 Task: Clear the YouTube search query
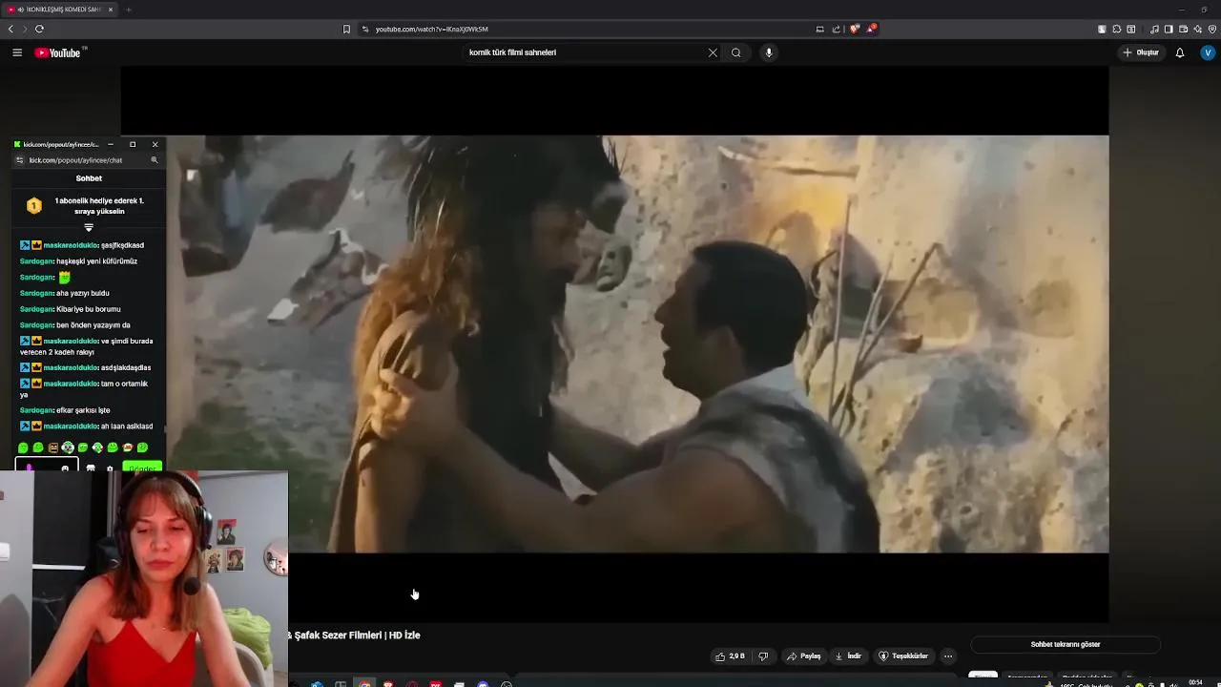coord(713,52)
